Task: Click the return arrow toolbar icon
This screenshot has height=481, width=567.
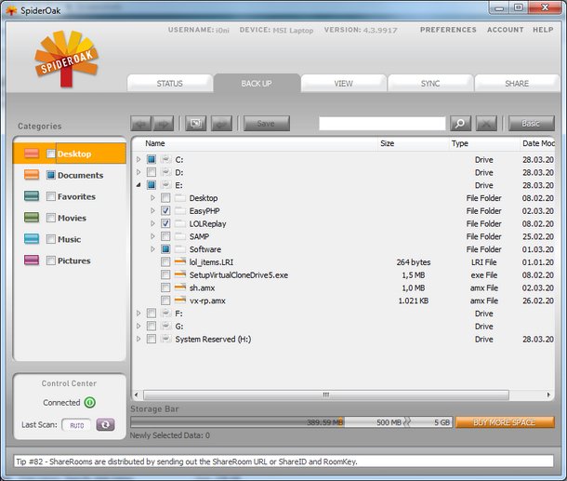Action: pyautogui.click(x=221, y=124)
